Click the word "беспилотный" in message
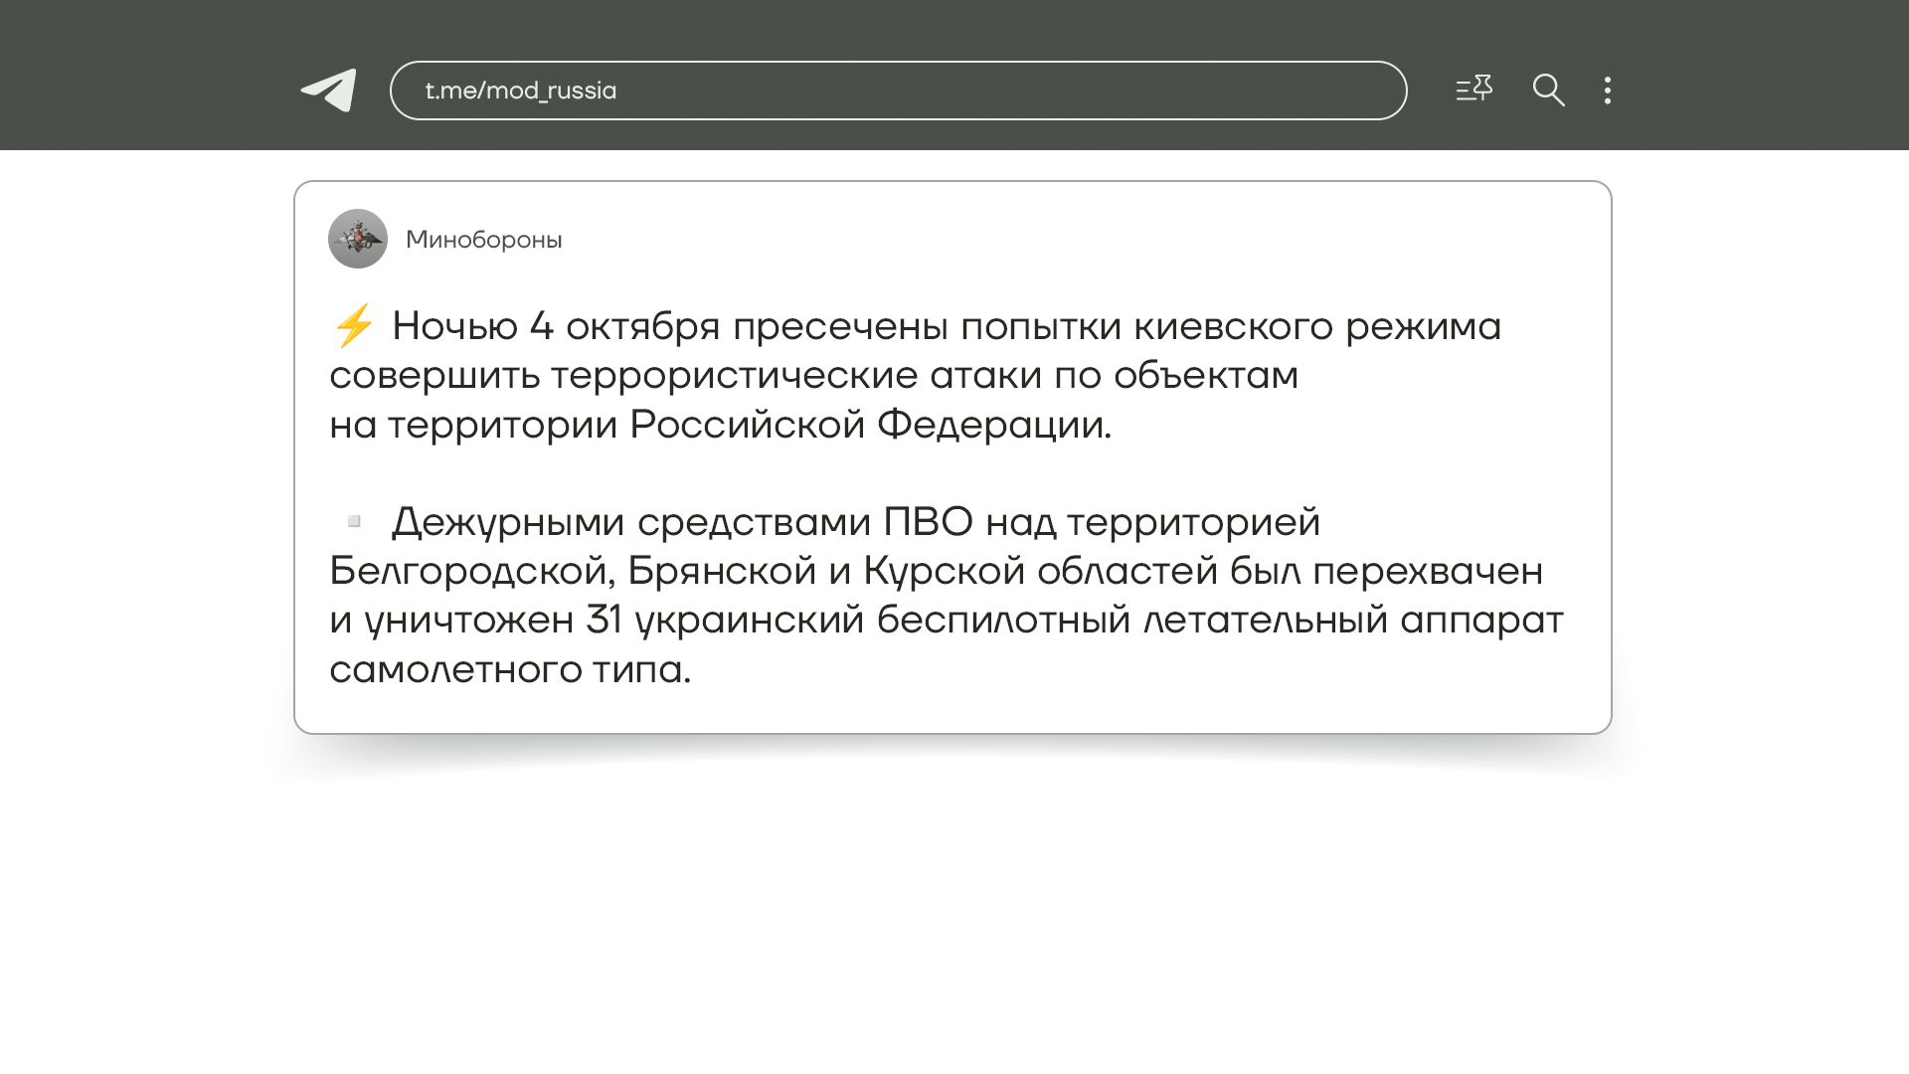 click(x=1003, y=621)
